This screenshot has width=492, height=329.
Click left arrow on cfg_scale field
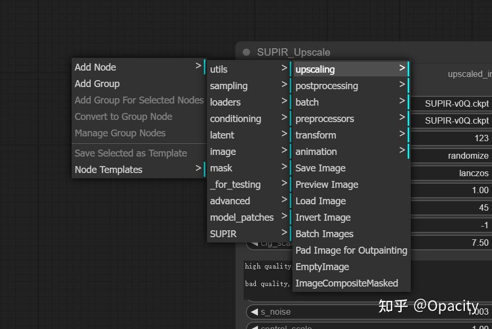point(254,243)
